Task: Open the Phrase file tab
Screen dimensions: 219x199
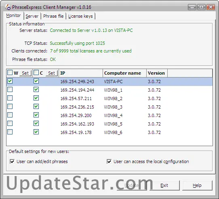Action: pyautogui.click(x=53, y=16)
